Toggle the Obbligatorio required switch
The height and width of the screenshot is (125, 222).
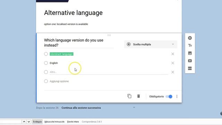pyautogui.click(x=169, y=97)
